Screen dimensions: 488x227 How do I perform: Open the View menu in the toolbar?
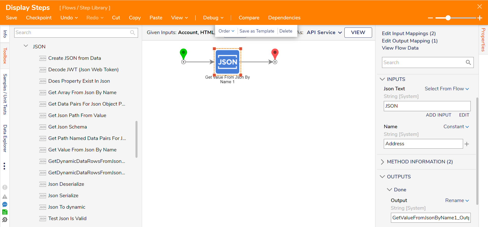pyautogui.click(x=179, y=18)
